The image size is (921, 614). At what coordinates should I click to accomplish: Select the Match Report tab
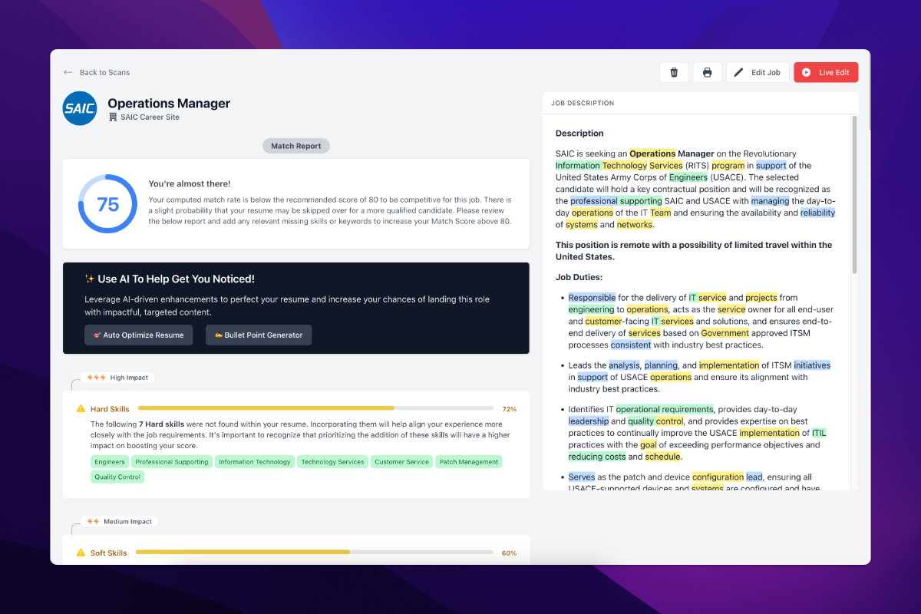tap(296, 146)
